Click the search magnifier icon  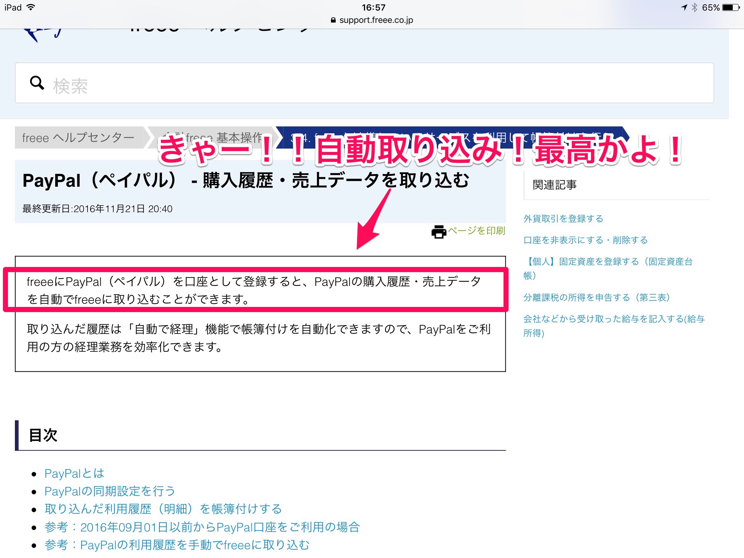[x=37, y=83]
